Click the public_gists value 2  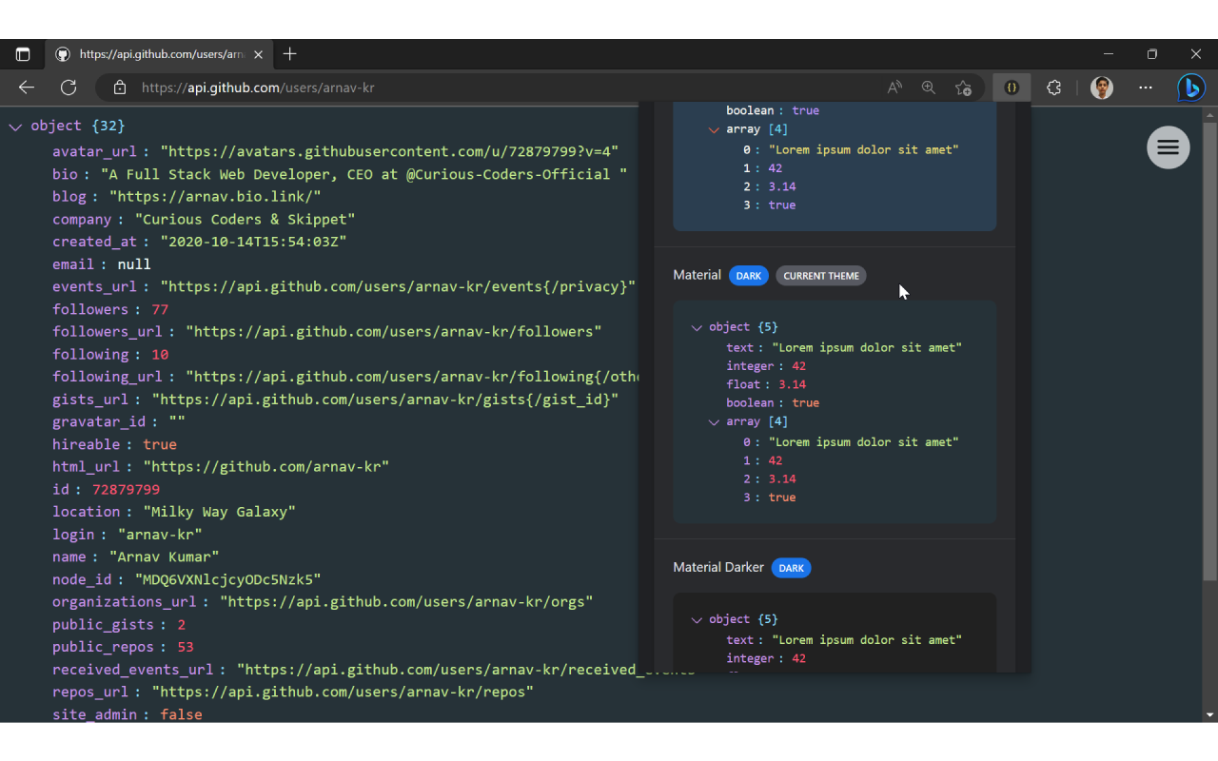pyautogui.click(x=181, y=625)
